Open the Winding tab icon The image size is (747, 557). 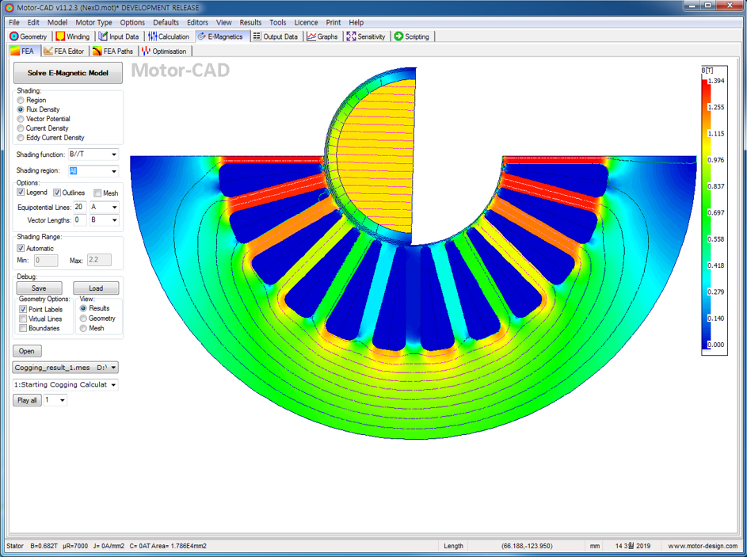(60, 36)
